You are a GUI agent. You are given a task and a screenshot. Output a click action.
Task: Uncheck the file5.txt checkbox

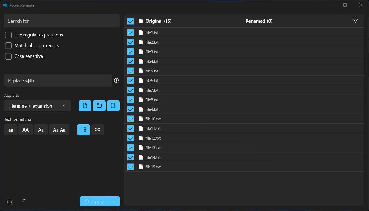[x=131, y=71]
